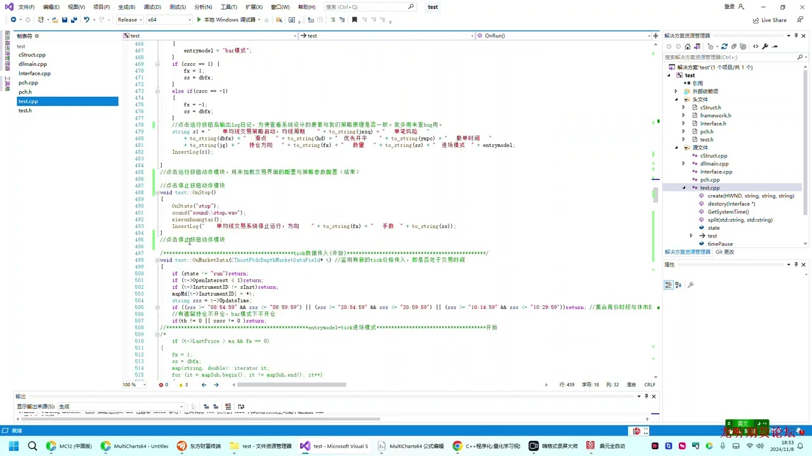
Task: Toggle word wrap in the Output panel
Action: pos(240,407)
